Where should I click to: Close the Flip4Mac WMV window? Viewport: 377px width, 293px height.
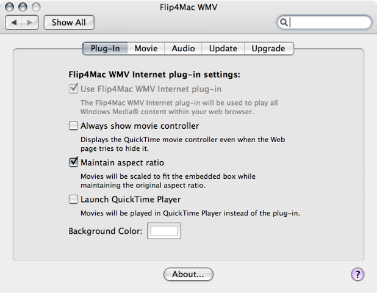[x=10, y=7]
